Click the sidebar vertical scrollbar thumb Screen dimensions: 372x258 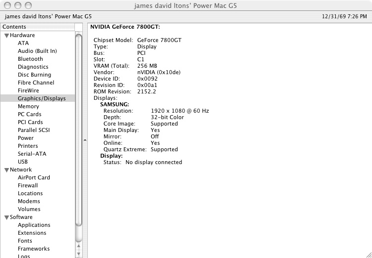78,130
